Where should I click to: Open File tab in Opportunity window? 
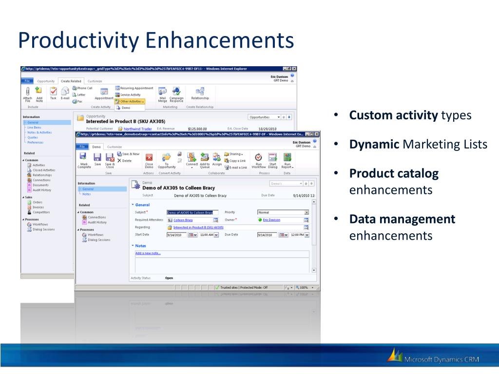pyautogui.click(x=27, y=81)
